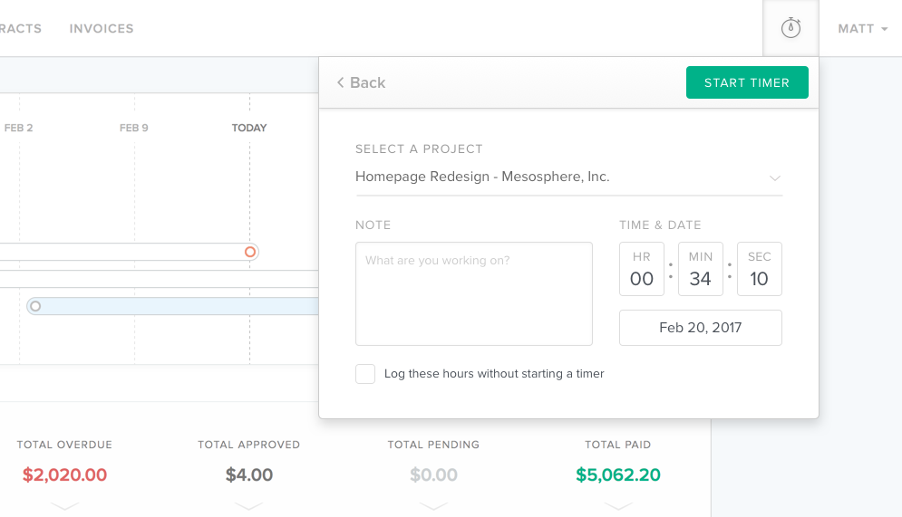Click the gray circle on blue bar

[35, 306]
